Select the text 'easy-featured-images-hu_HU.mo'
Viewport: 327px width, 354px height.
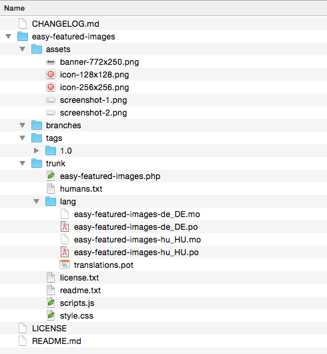137,240
